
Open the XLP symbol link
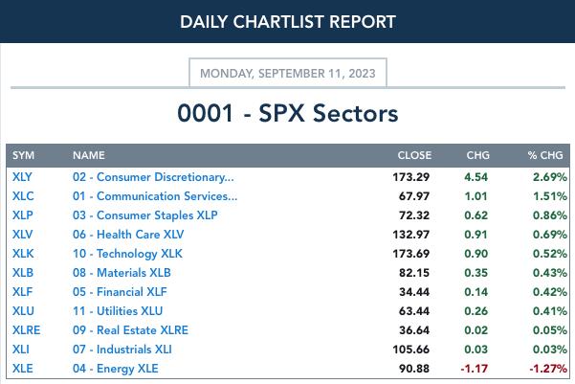tap(22, 215)
